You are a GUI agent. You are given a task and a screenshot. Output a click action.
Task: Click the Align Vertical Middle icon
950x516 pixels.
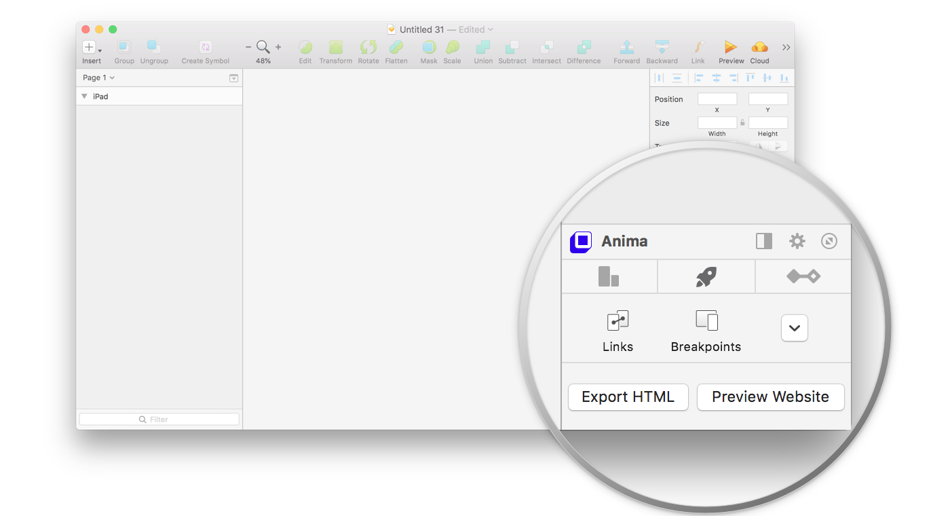(x=767, y=78)
